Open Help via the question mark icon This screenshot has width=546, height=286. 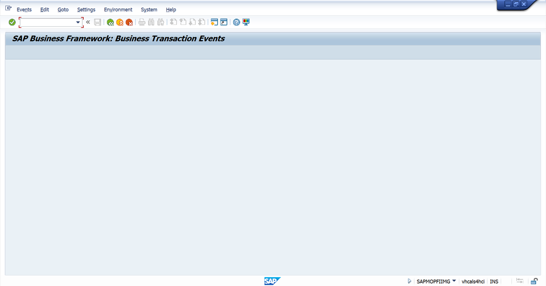(x=237, y=22)
